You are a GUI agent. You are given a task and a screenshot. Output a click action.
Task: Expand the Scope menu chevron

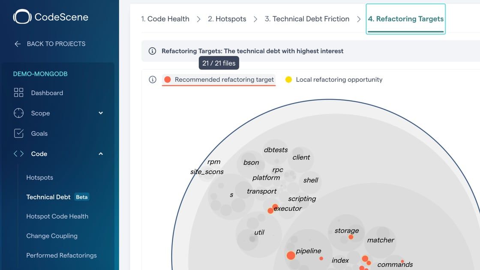click(x=101, y=113)
